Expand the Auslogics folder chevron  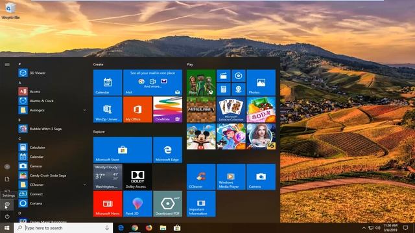[x=84, y=110]
